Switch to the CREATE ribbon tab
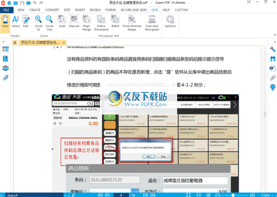Viewport: 277px width, 197px height. coord(35,10)
